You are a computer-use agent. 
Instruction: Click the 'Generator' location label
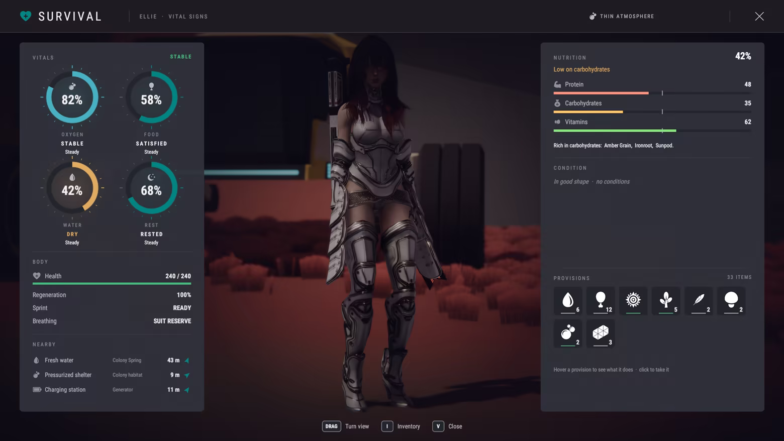pyautogui.click(x=123, y=389)
